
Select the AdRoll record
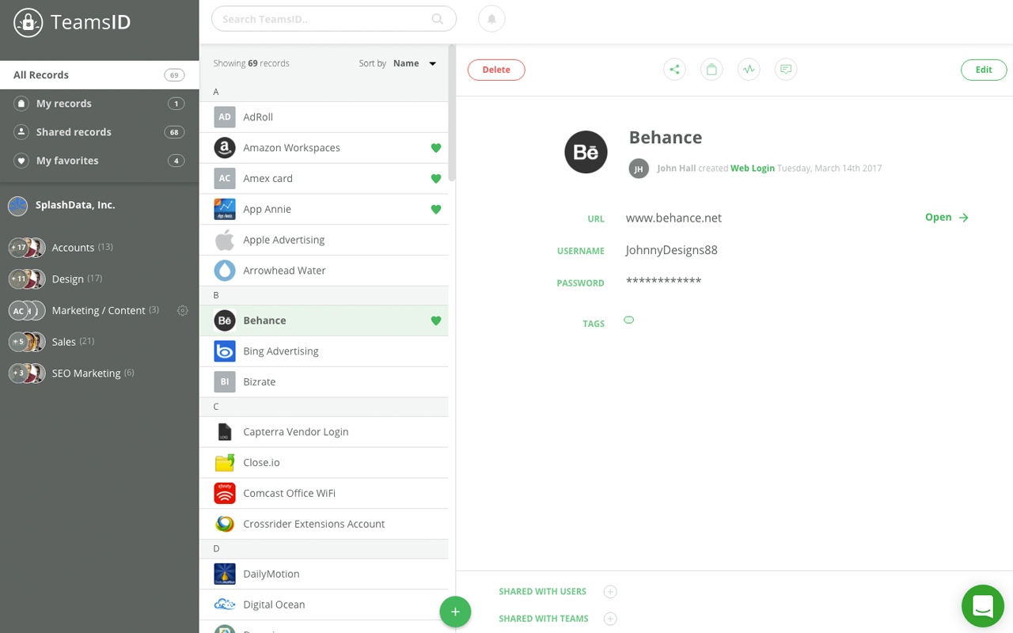pos(324,117)
